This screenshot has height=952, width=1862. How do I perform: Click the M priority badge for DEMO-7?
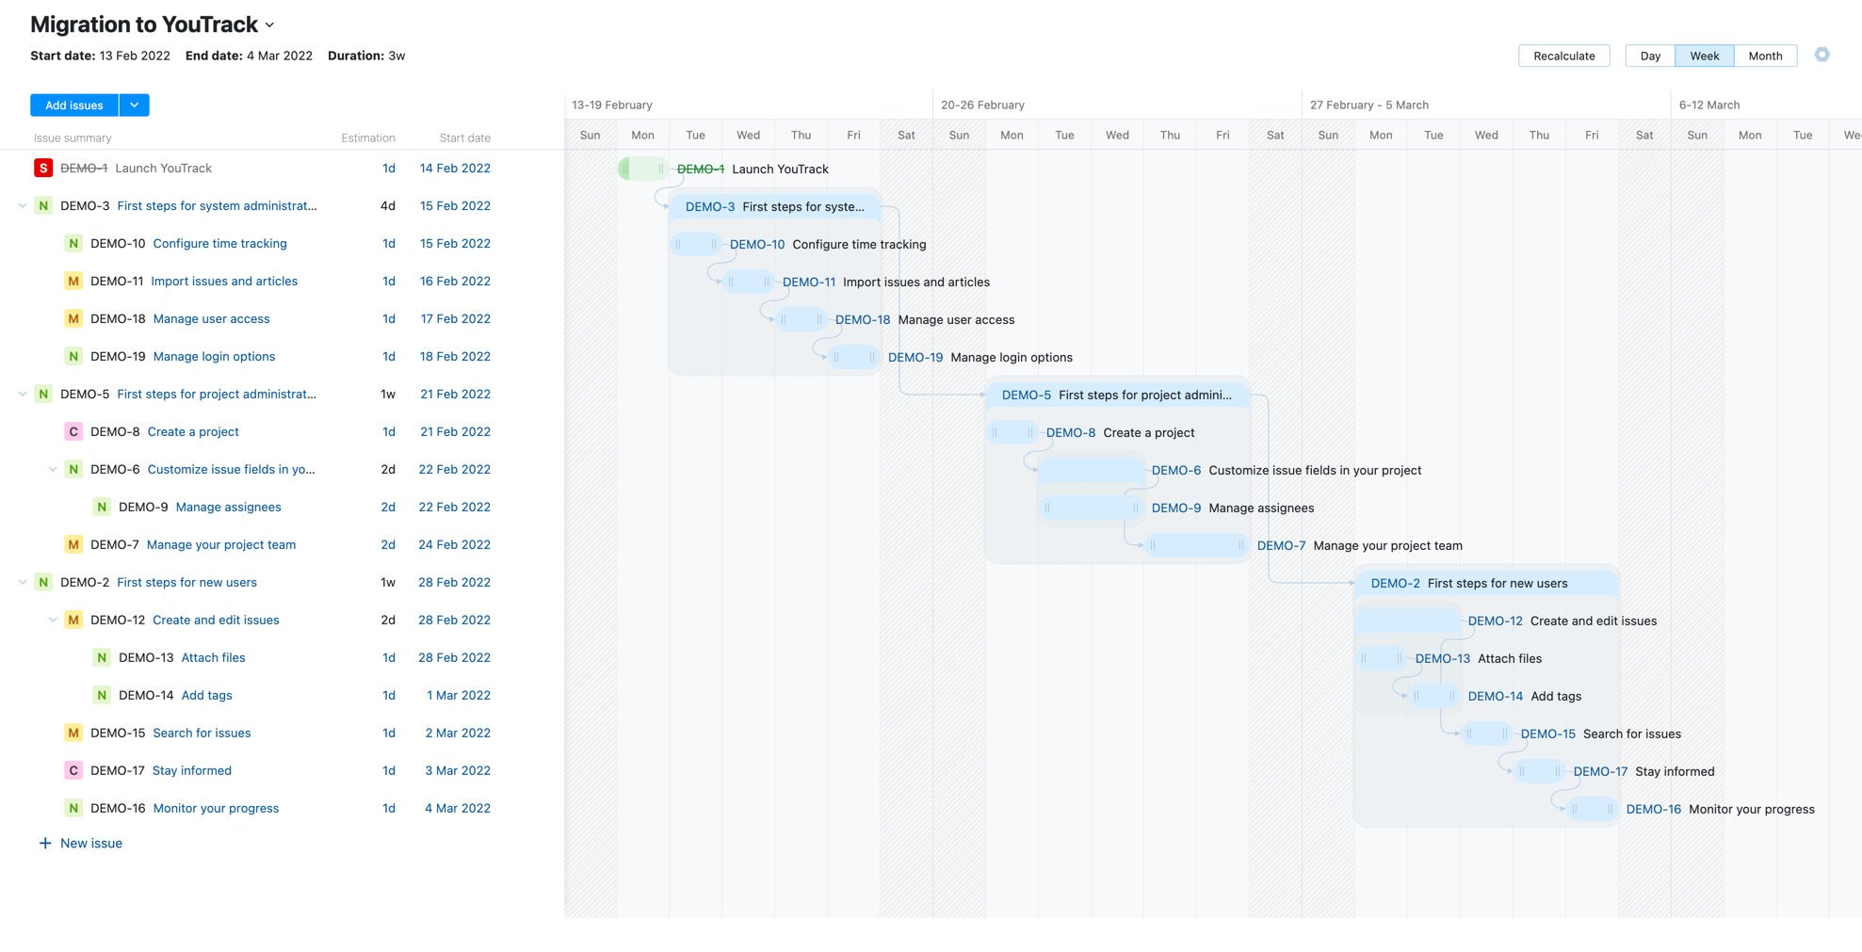click(x=73, y=545)
